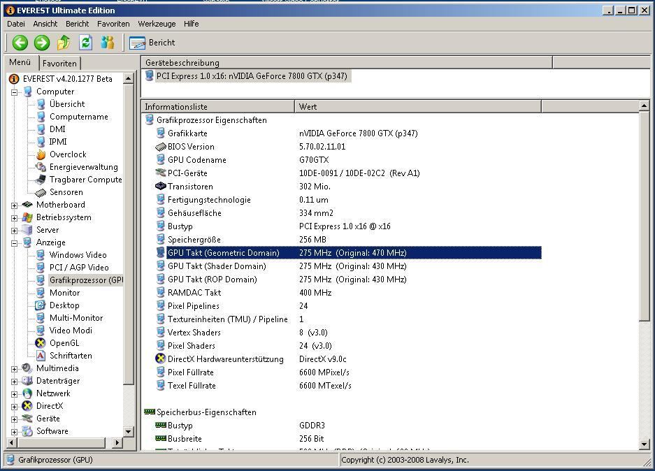
Task: Click the users/contacts toolbar icon
Action: (108, 42)
